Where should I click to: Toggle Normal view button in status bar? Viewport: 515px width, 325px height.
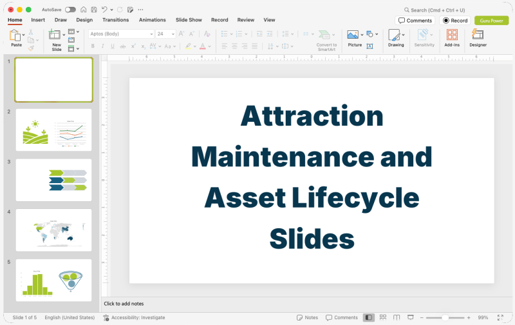(x=368, y=317)
